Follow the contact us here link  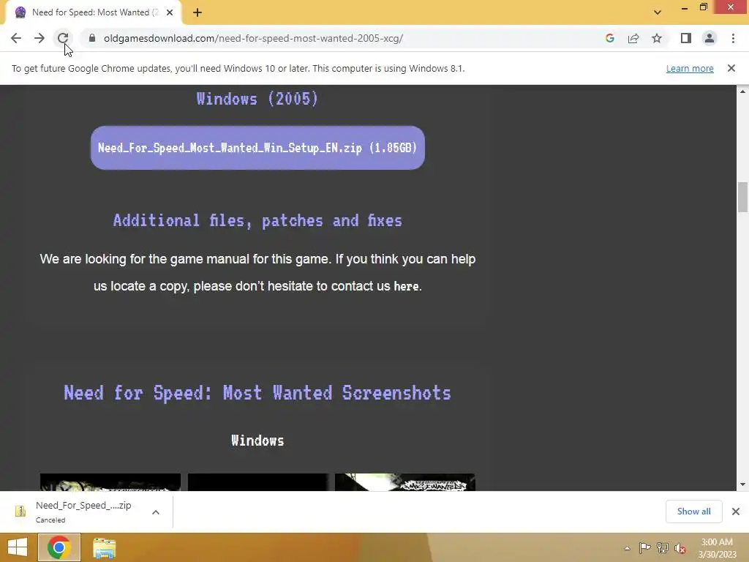pos(406,286)
